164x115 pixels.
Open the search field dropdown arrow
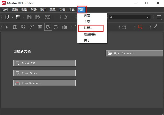(x=148, y=17)
